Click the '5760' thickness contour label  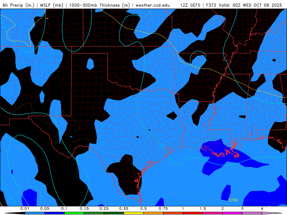click(x=233, y=200)
